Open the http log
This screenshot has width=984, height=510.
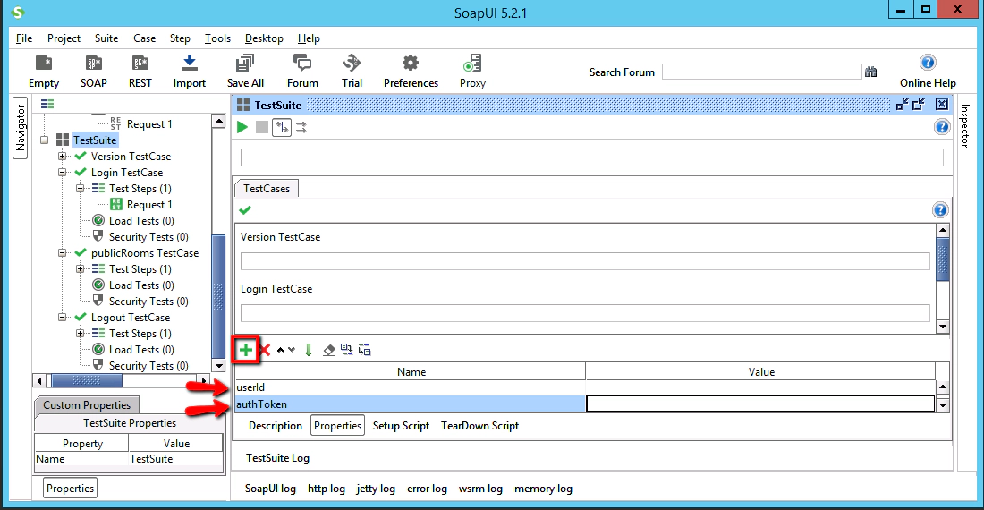327,489
